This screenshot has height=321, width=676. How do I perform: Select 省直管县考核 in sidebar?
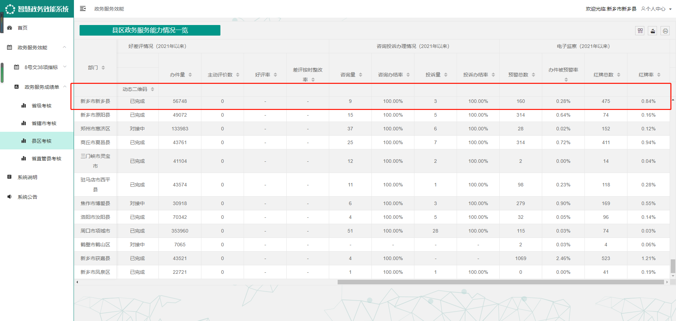point(46,159)
